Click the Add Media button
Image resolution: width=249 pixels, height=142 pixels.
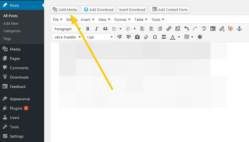(x=65, y=10)
